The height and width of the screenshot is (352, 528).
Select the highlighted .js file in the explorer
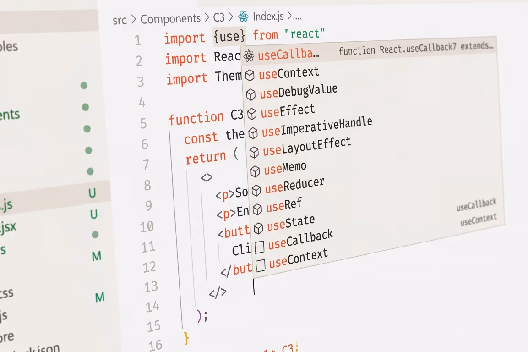click(x=6, y=205)
